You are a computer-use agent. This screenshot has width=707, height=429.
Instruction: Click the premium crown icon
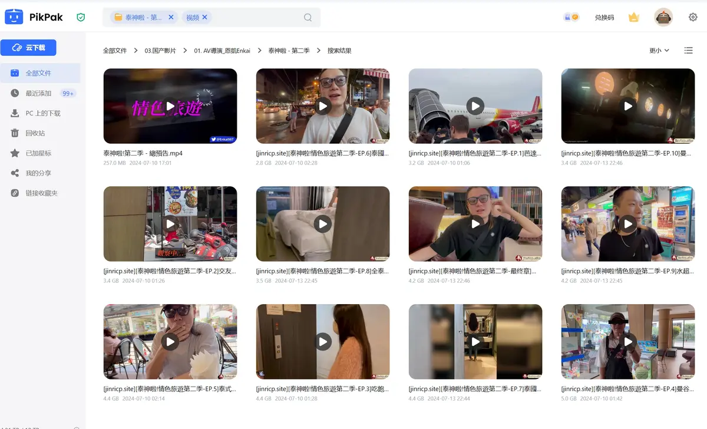(x=634, y=18)
